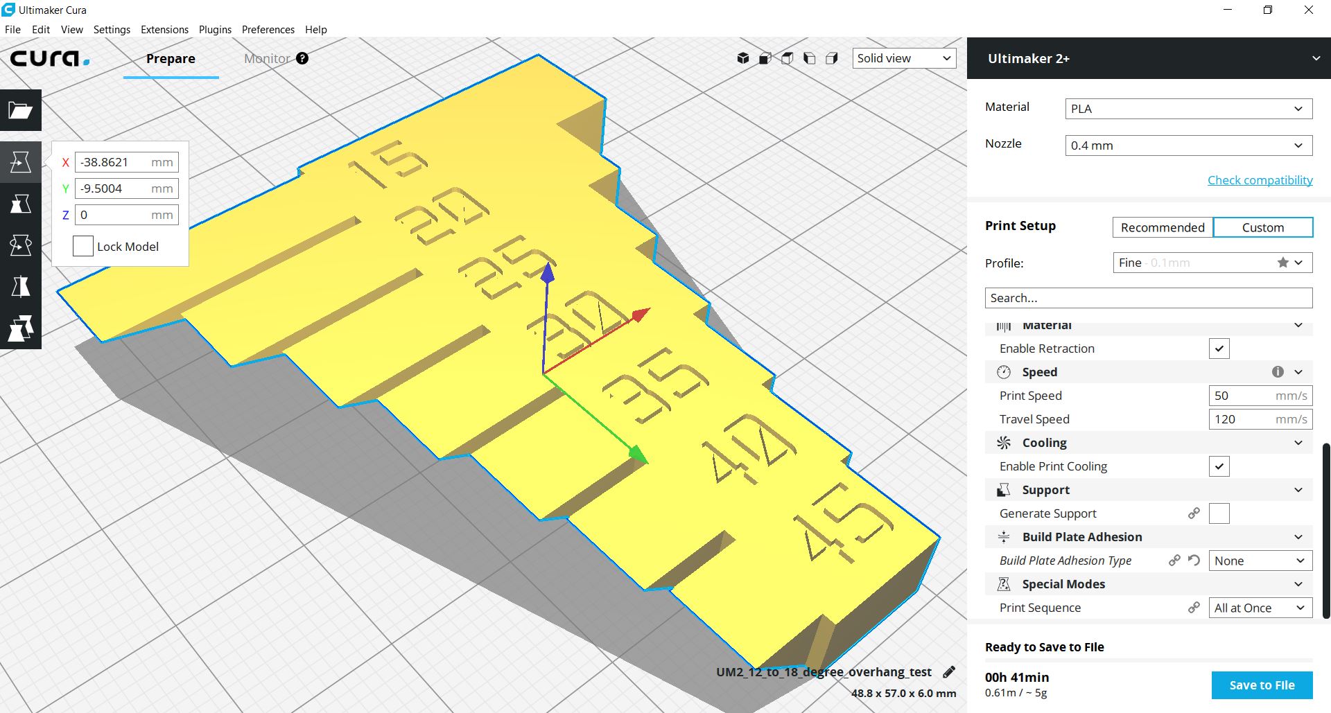Click link icon beside Build Plate Adhesion Type
Screen dimensions: 1331x713
1174,561
